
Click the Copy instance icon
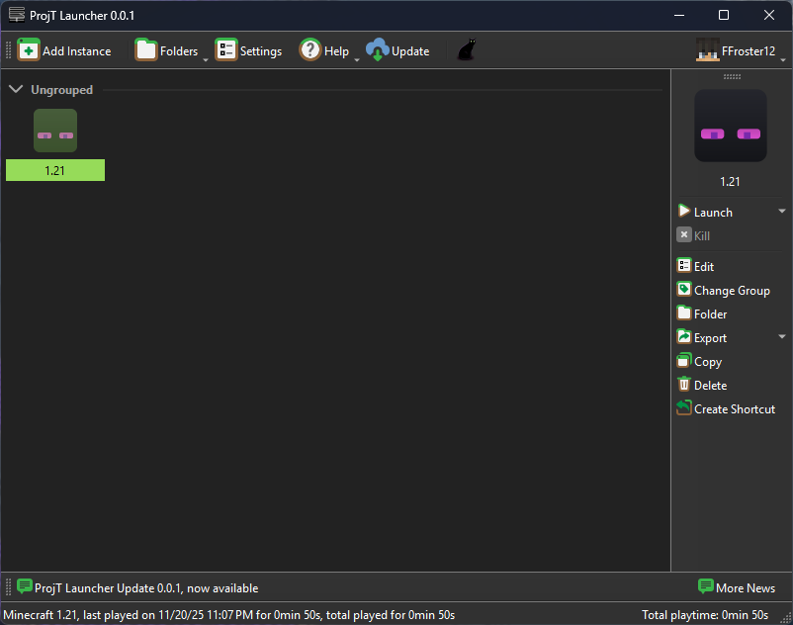683,361
